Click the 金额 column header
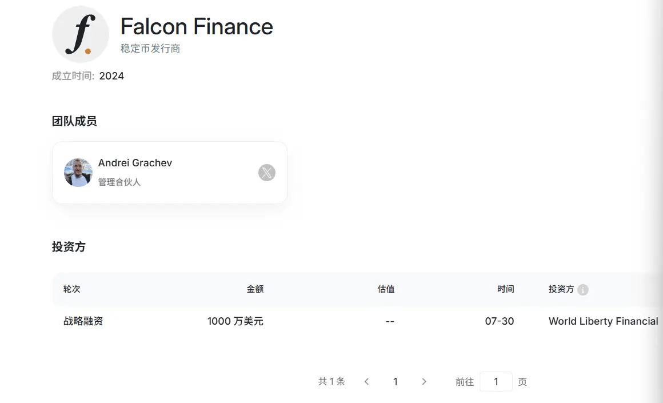This screenshot has height=403, width=663. click(255, 289)
